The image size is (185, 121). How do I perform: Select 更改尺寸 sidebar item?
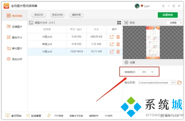(14, 38)
